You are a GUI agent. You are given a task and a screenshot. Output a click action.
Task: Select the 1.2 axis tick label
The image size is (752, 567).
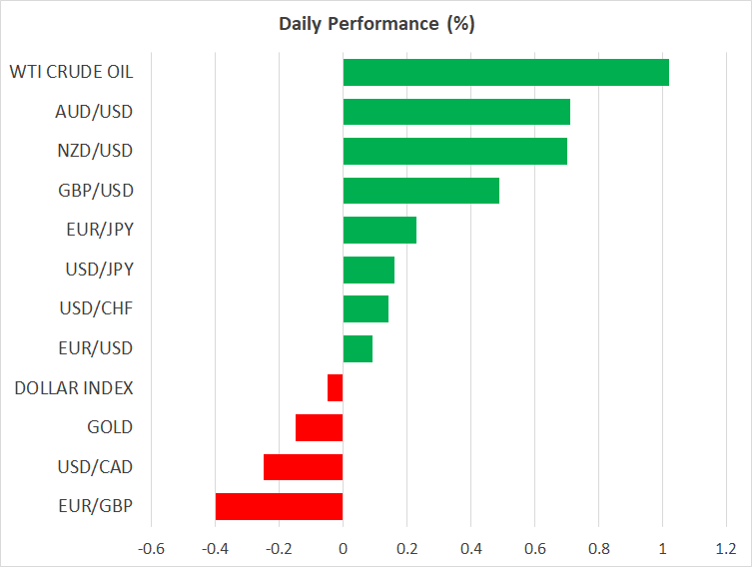coord(726,548)
